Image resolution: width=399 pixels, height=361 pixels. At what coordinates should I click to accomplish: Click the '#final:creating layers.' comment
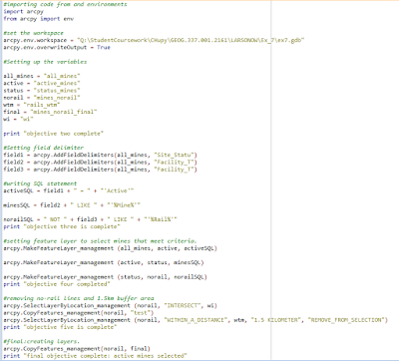coord(42,342)
